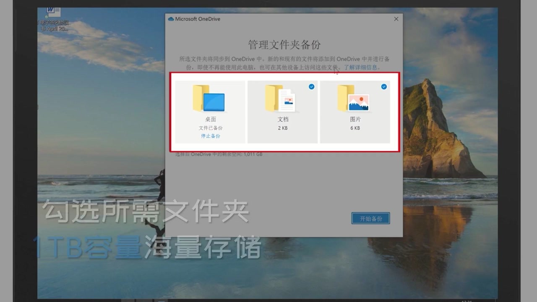The width and height of the screenshot is (537, 302).
Task: Close the Microsoft OneDrive dialog
Action: (x=396, y=19)
